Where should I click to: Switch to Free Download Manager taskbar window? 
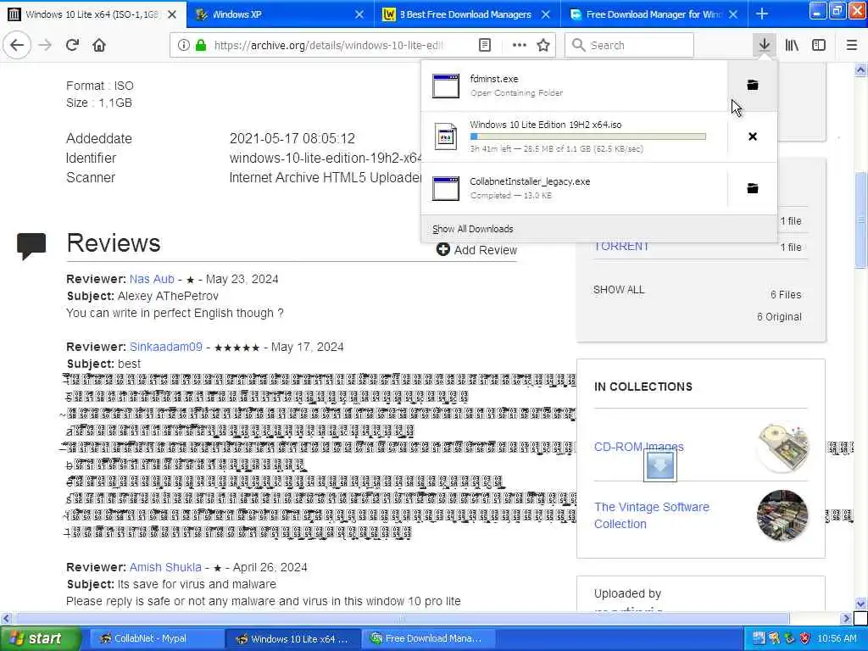pos(427,638)
